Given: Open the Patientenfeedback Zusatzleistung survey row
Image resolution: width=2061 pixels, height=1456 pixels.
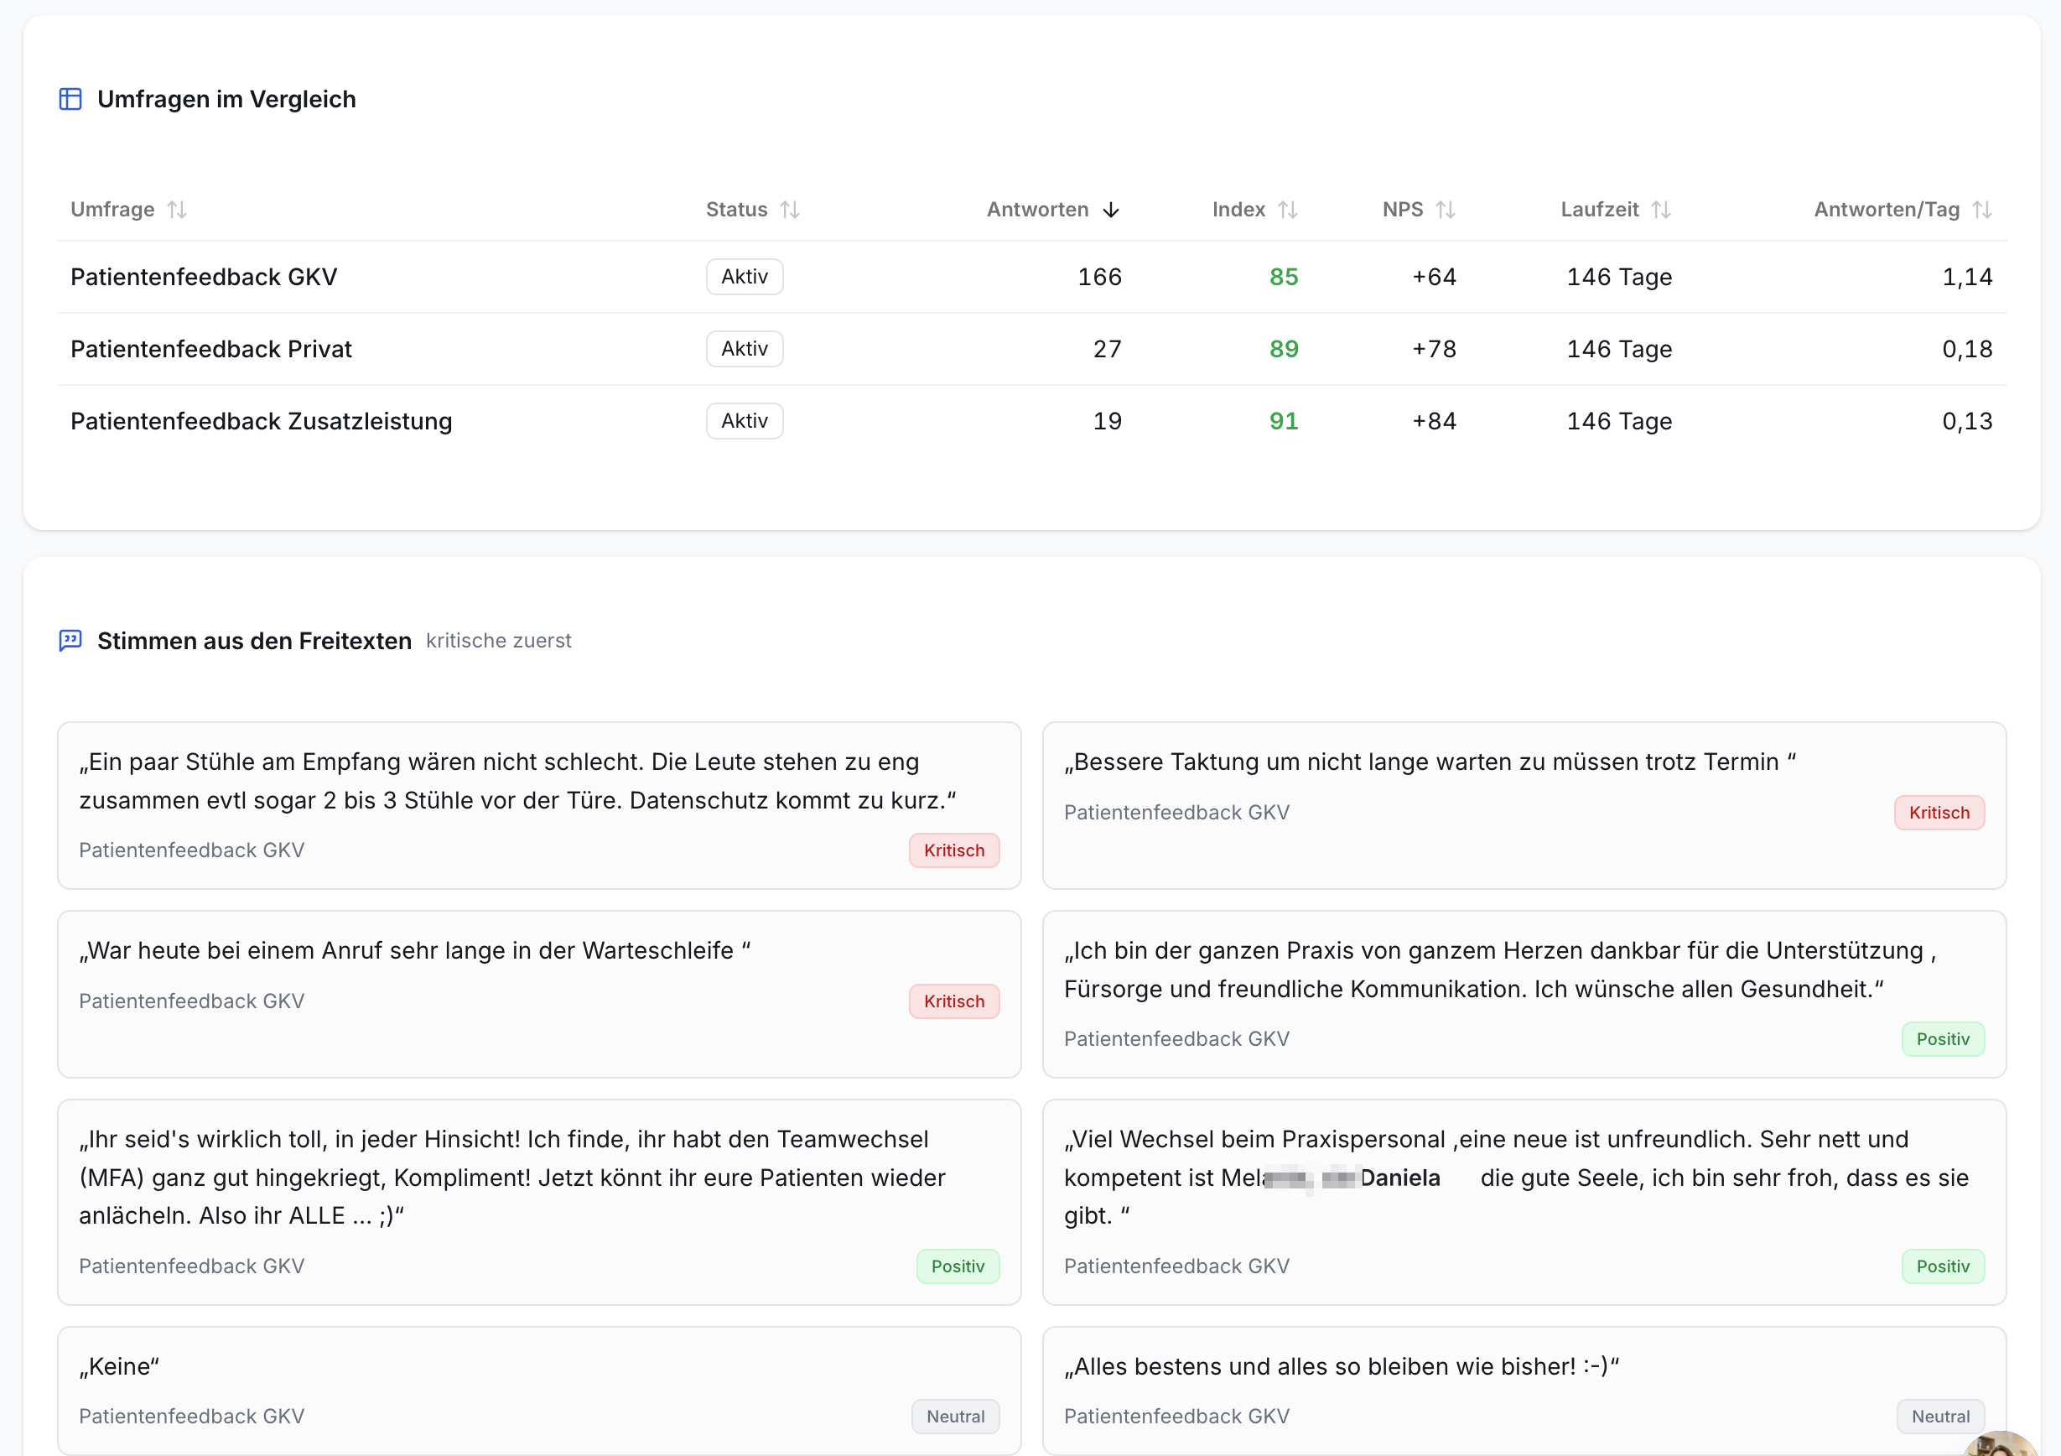Looking at the screenshot, I should click(x=1031, y=421).
